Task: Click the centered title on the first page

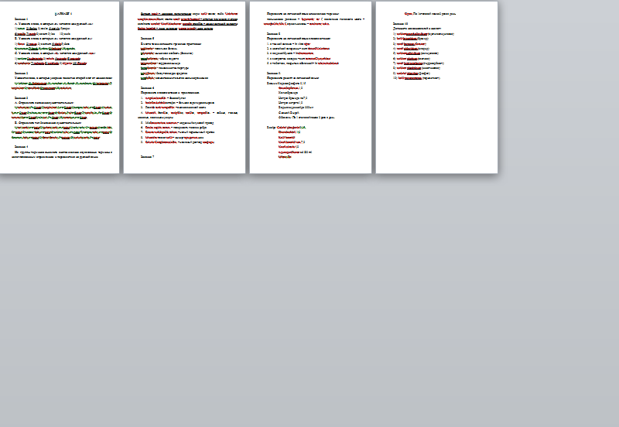Action: coord(63,14)
